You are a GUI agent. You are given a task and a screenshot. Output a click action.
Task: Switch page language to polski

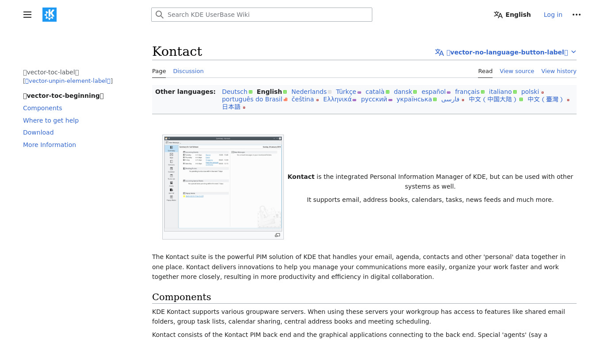tap(530, 92)
